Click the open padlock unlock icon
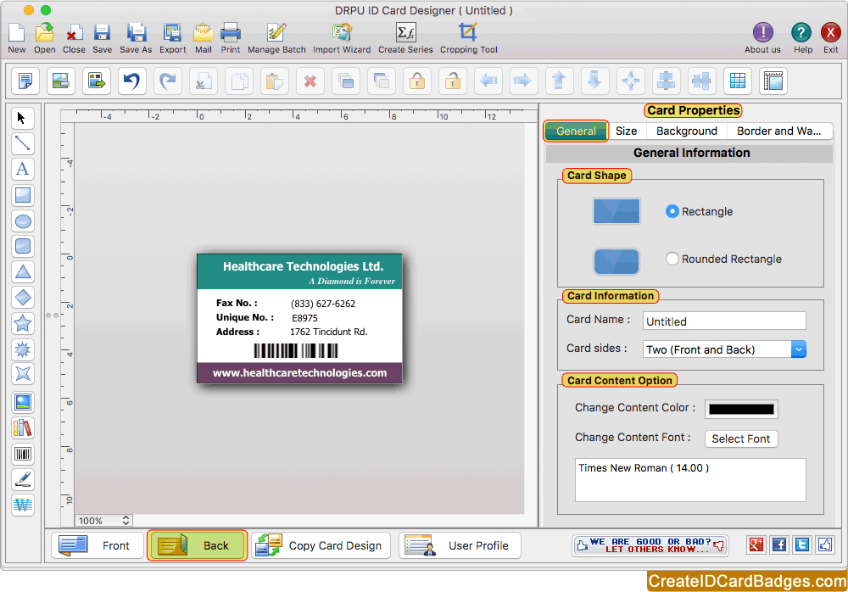Image resolution: width=848 pixels, height=592 pixels. [452, 81]
